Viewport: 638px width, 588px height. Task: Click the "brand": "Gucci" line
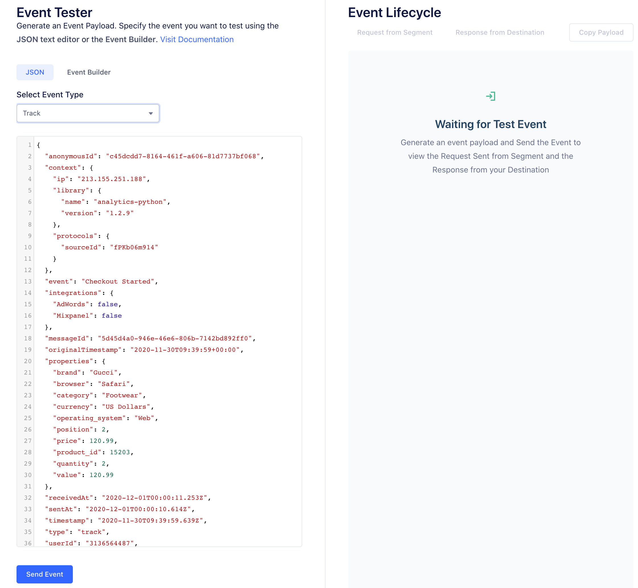click(x=87, y=373)
